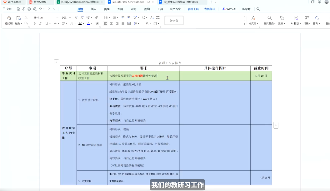Viewport: 330px width, 191px height.
Task: Switch to the 页面 (Page) ribbon tab
Action: click(107, 9)
